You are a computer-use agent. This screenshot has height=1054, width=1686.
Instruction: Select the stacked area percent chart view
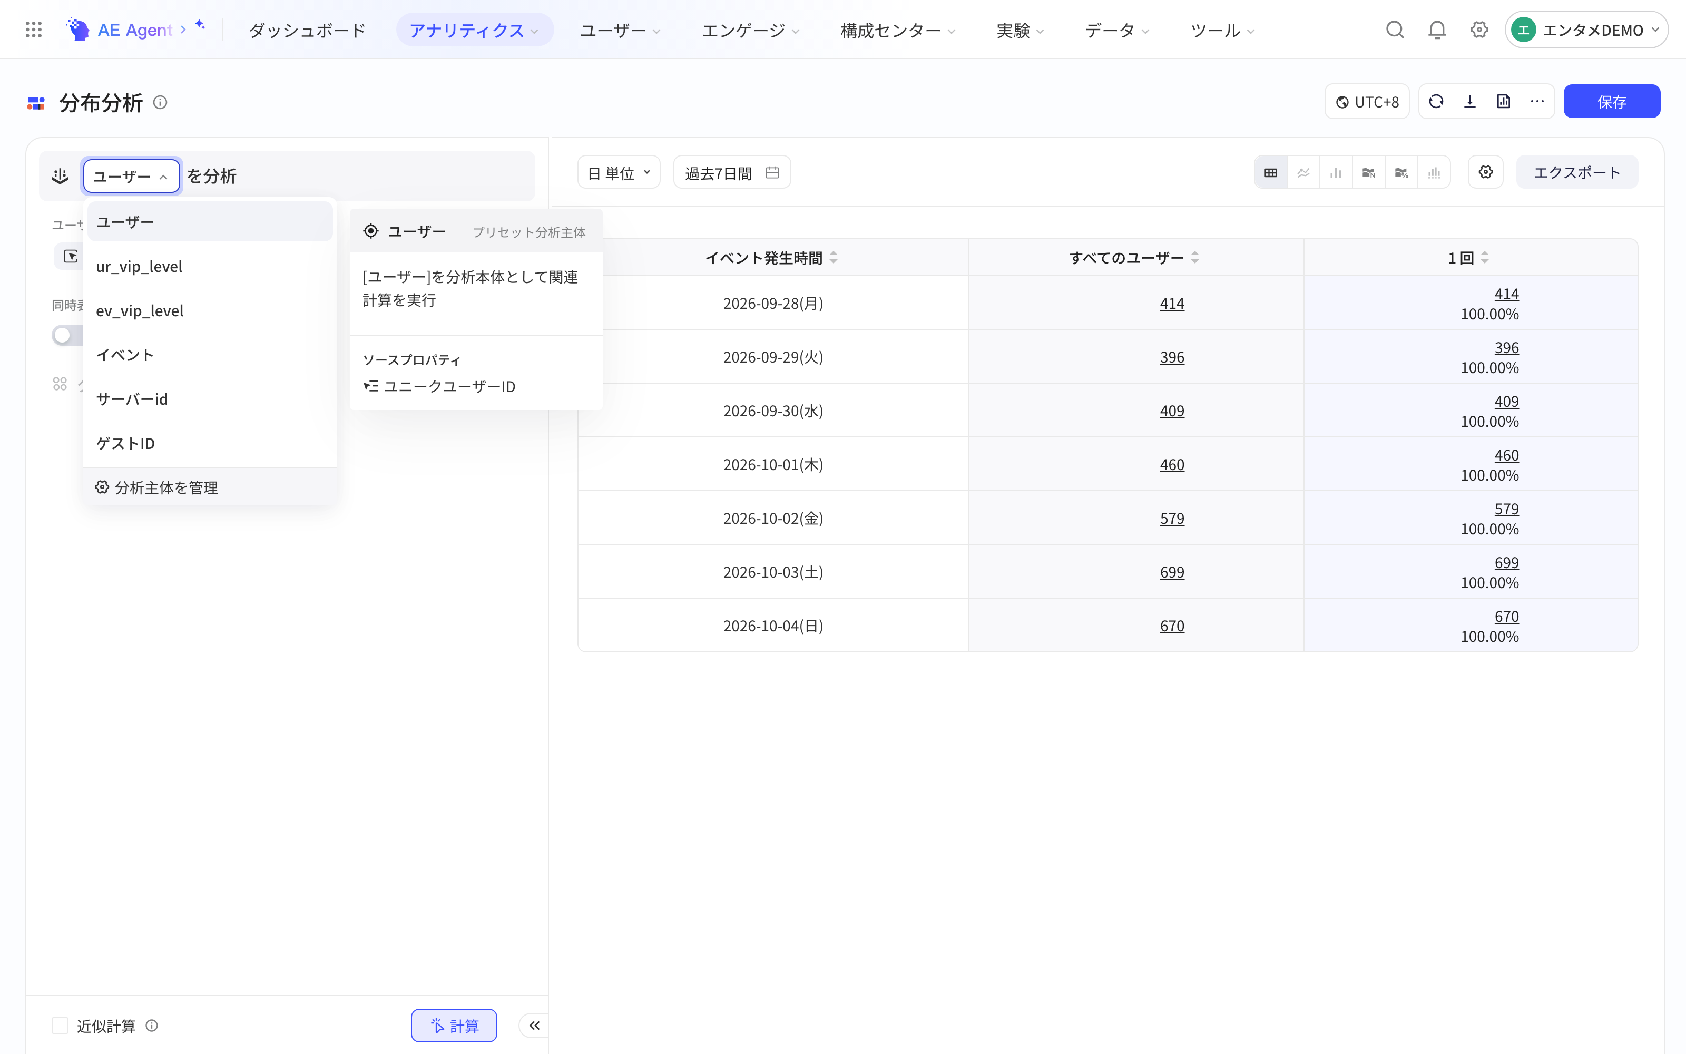pyautogui.click(x=1401, y=172)
